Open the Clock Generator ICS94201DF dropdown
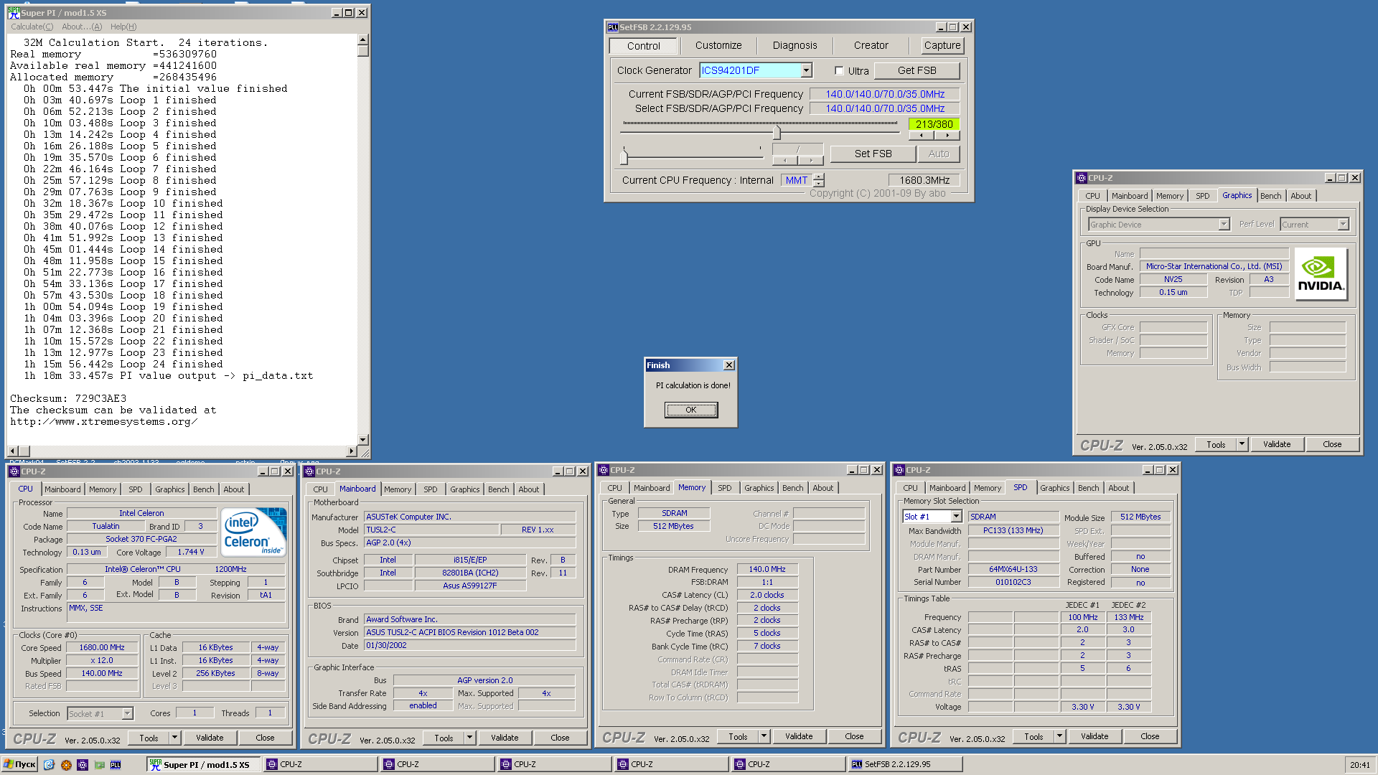Image resolution: width=1378 pixels, height=775 pixels. (807, 70)
